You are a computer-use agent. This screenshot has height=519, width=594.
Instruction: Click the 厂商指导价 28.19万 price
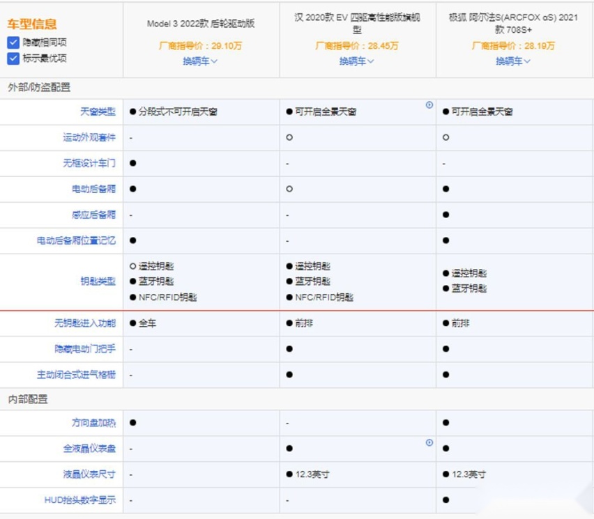(513, 46)
